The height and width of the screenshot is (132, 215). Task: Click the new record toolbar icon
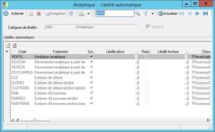click(31, 13)
